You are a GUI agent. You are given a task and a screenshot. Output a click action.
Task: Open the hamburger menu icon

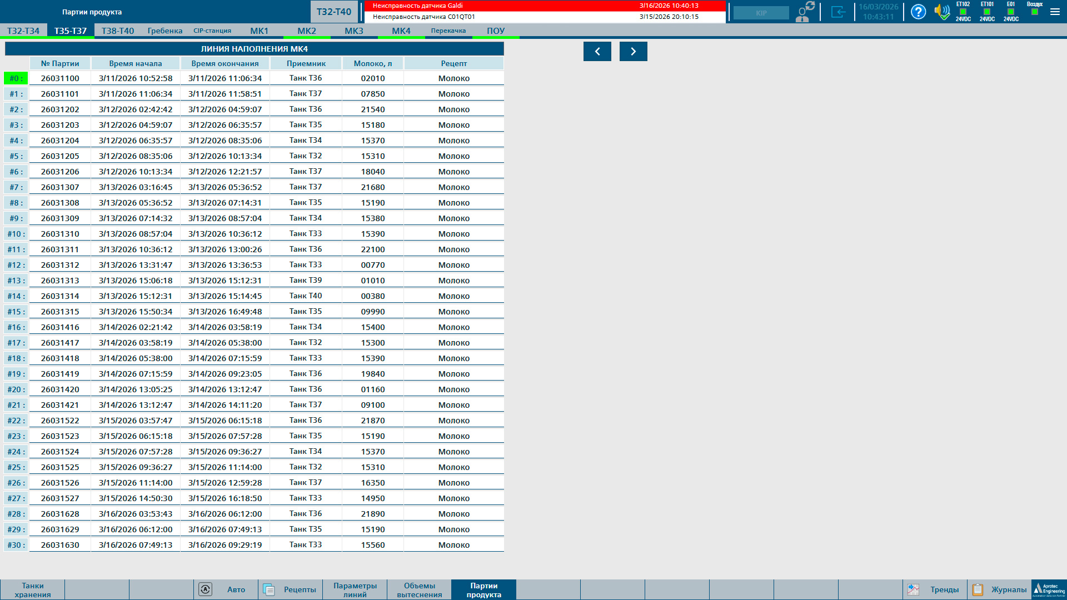1055,12
